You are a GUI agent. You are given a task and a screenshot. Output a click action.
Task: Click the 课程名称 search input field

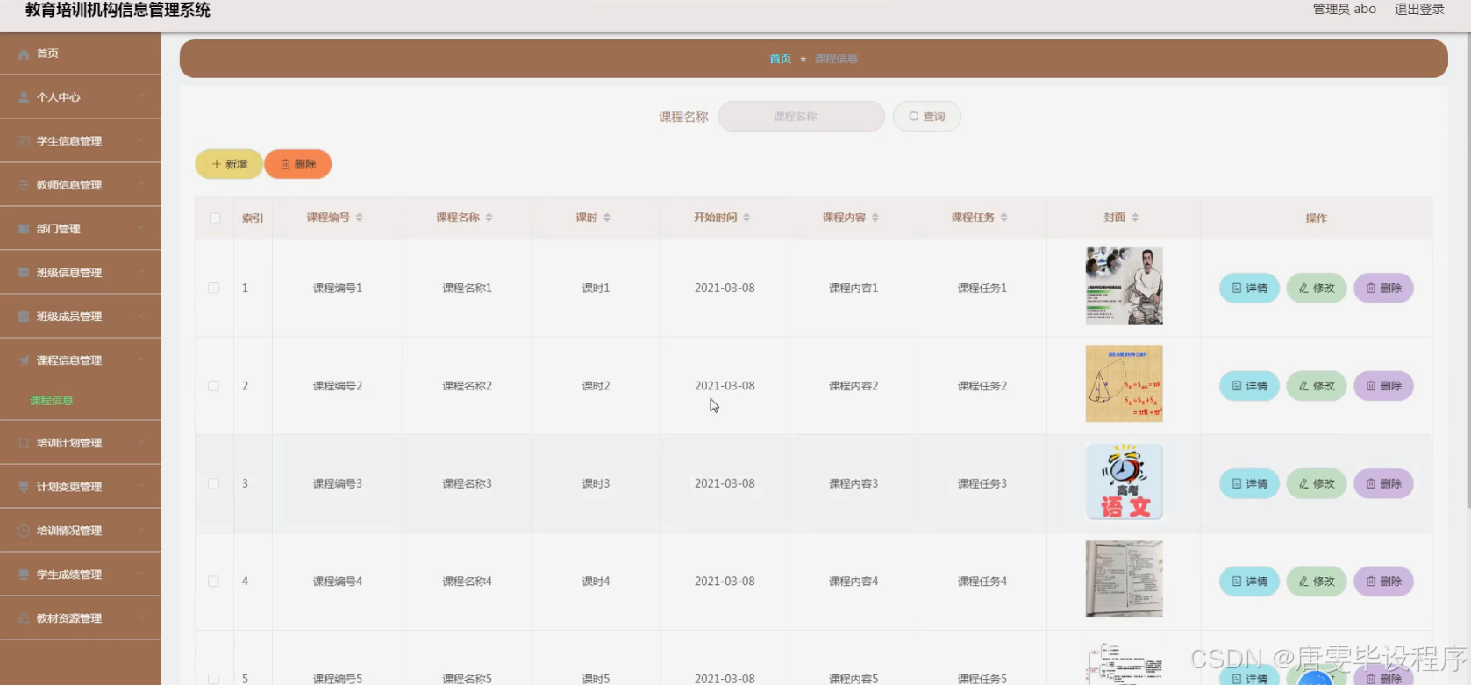point(801,117)
